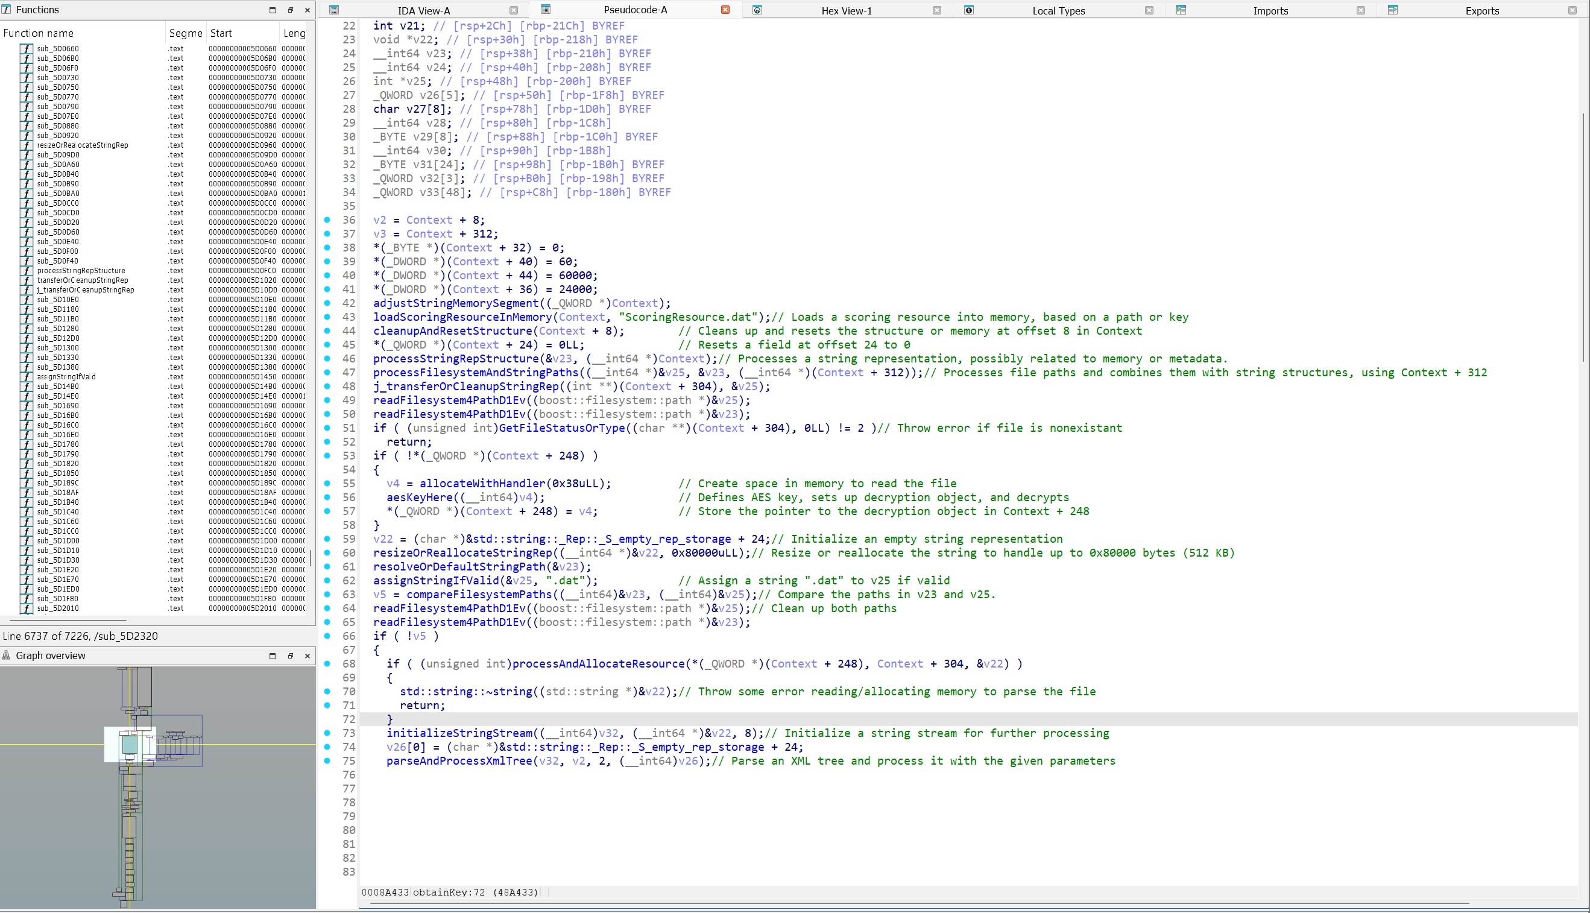Click the Imports tab icon
This screenshot has height=913, width=1590.
[x=1181, y=10]
